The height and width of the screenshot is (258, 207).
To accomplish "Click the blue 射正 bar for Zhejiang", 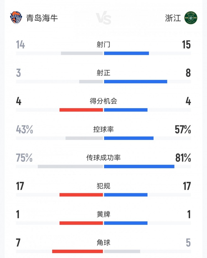I will 136,82.
